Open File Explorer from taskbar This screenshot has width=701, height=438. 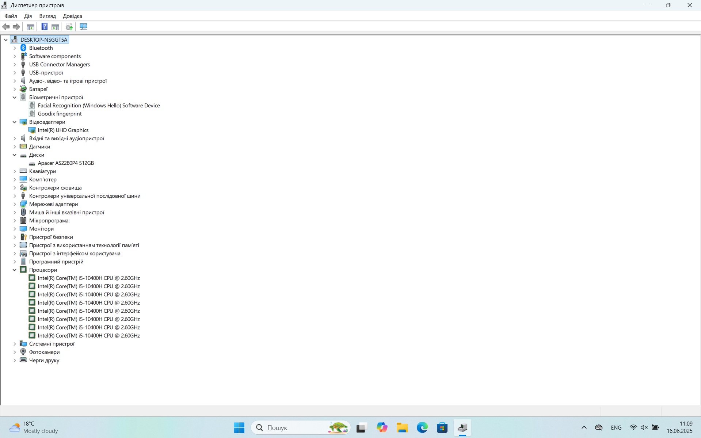(402, 427)
